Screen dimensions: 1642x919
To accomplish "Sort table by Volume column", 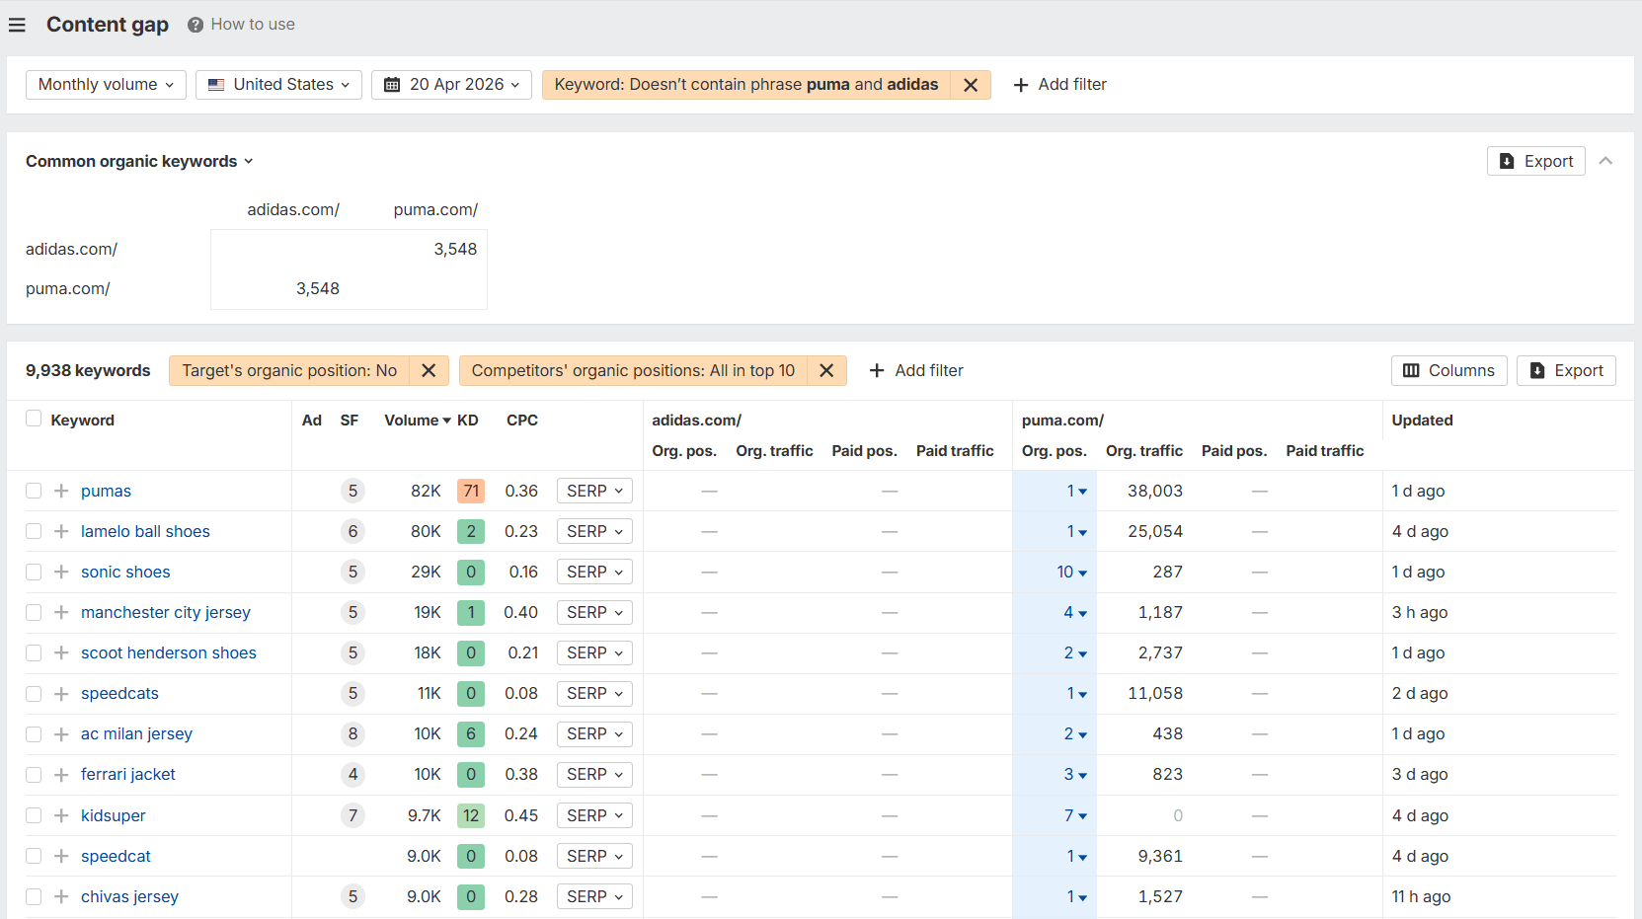I will tap(417, 420).
